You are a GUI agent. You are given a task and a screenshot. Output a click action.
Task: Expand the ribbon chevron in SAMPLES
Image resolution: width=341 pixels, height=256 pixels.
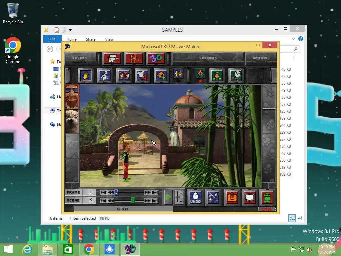click(293, 39)
